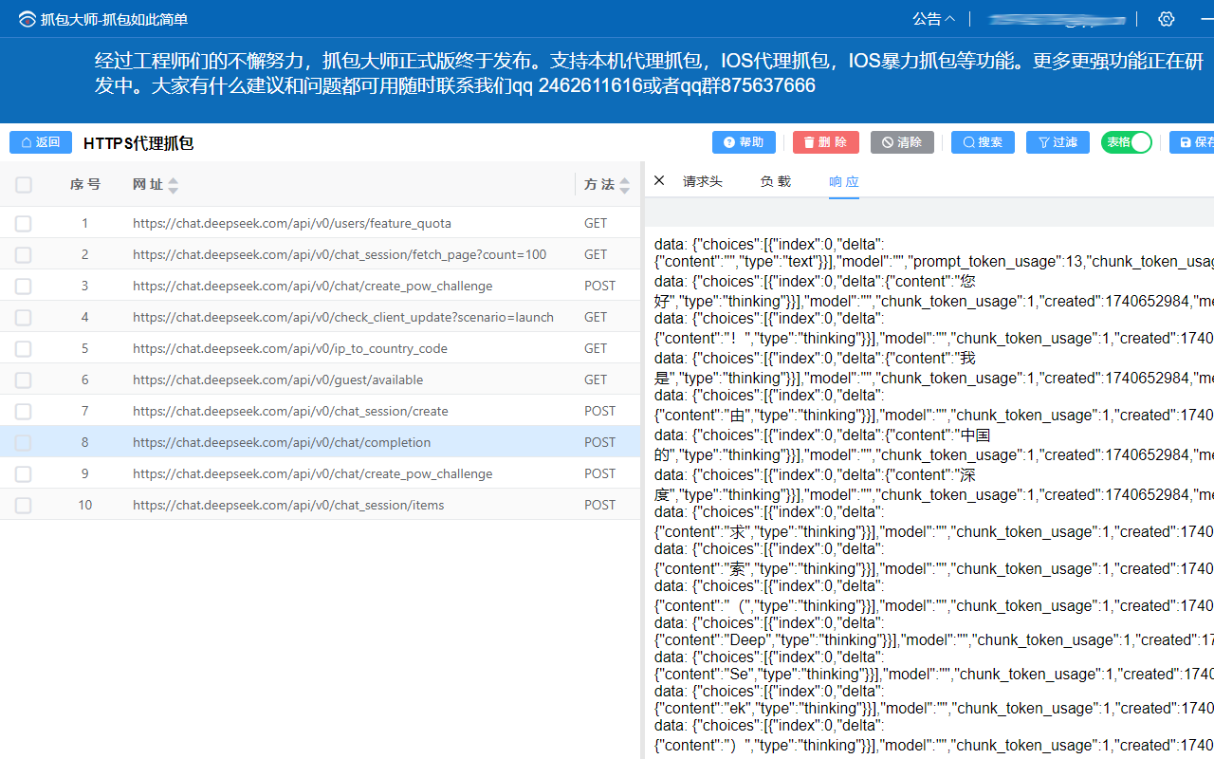The height and width of the screenshot is (759, 1214).
Task: Switch to the 负载 payload tab
Action: tap(775, 181)
